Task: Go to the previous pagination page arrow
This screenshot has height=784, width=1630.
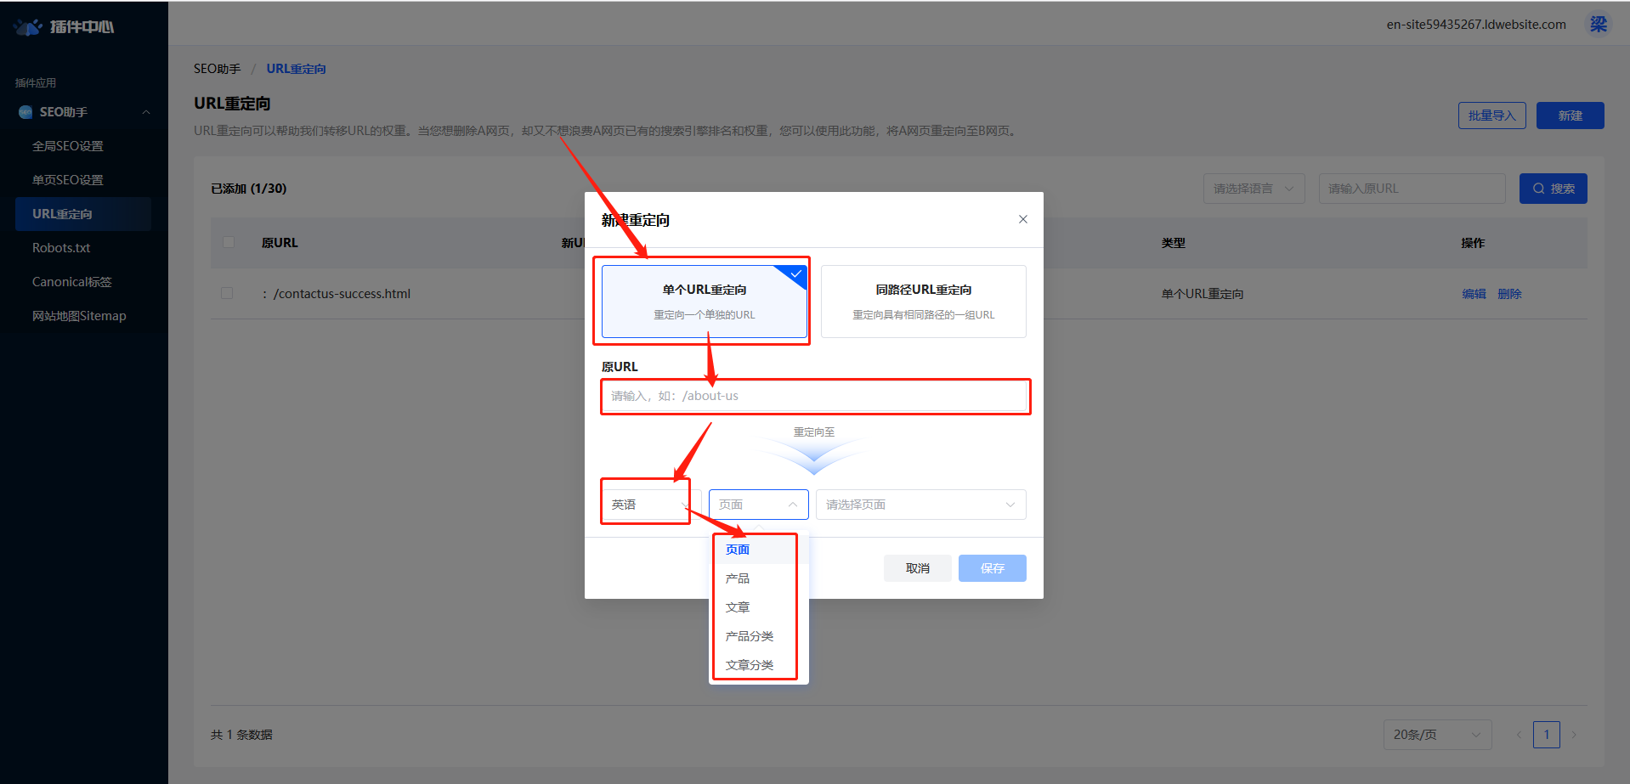Action: 1518,735
